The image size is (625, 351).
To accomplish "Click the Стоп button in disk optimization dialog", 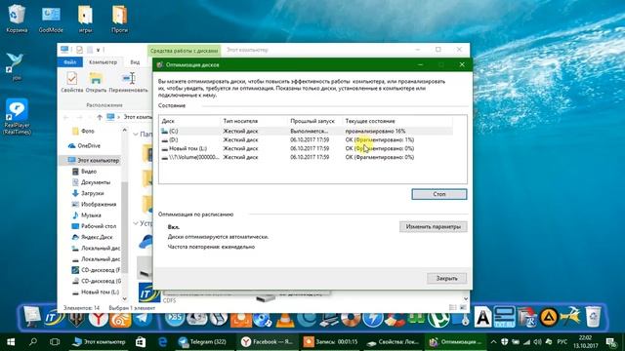I will [438, 194].
